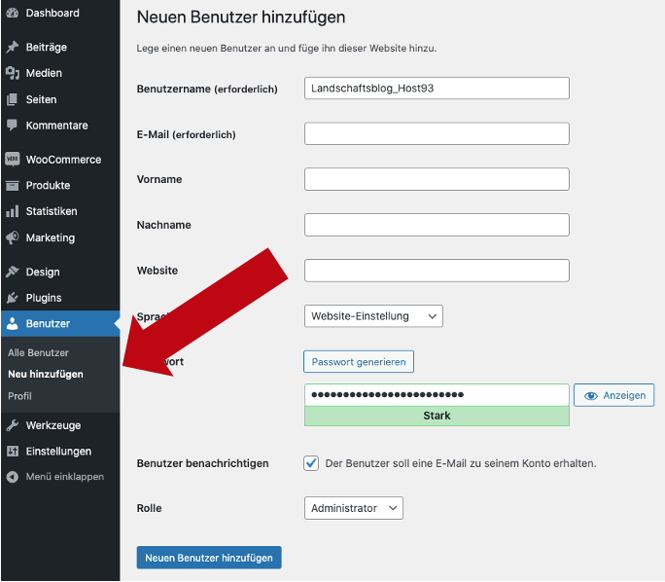The height and width of the screenshot is (582, 665).
Task: Focus the Vorname input field
Action: (437, 179)
